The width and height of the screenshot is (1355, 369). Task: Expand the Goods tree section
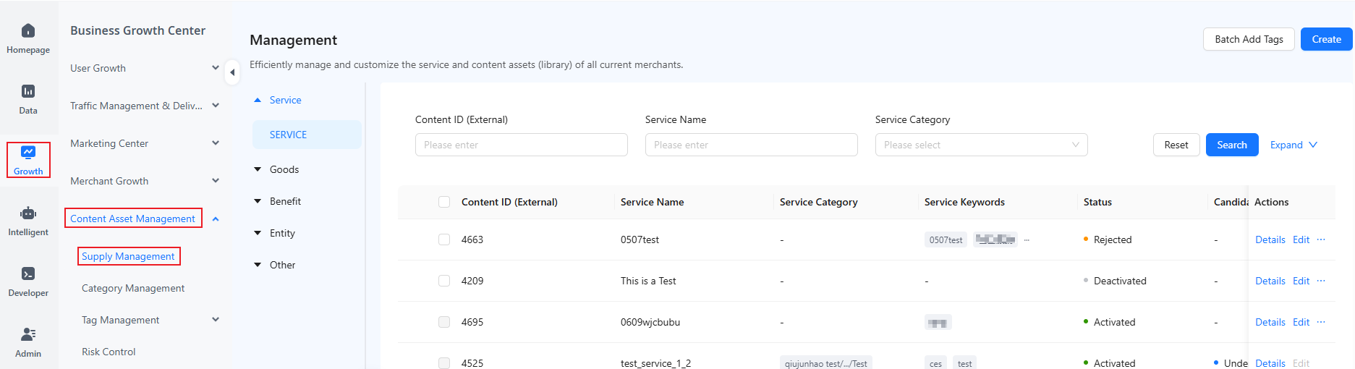point(258,169)
